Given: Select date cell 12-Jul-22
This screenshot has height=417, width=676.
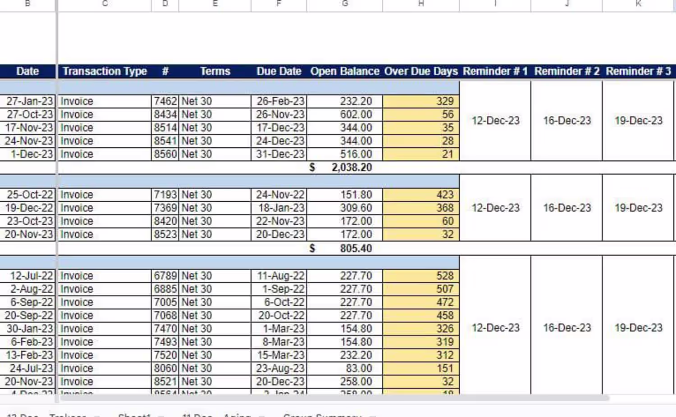Looking at the screenshot, I should pyautogui.click(x=27, y=276).
